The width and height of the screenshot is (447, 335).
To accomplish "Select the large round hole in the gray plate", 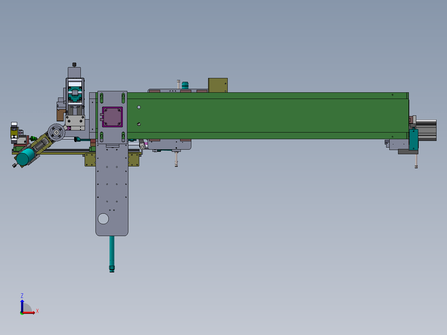I will click(x=103, y=219).
